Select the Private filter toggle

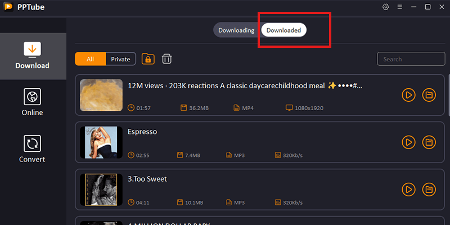(x=120, y=59)
